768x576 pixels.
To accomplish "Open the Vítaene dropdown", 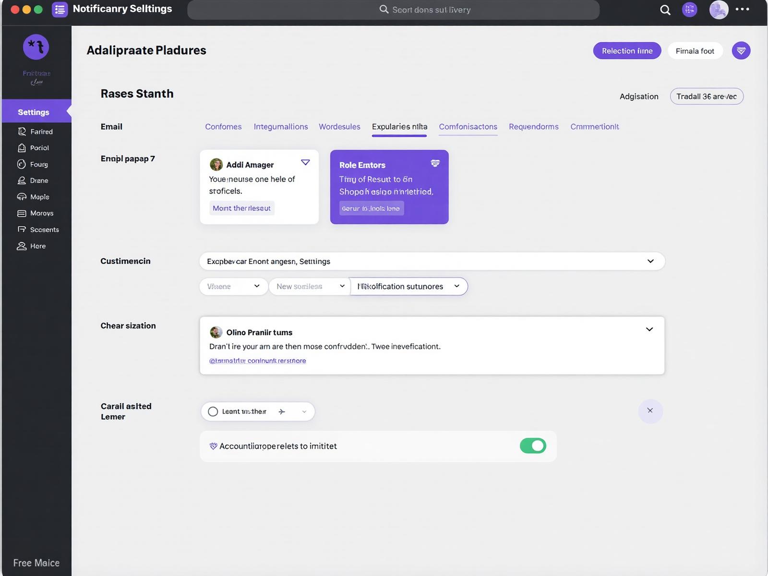I will [234, 286].
